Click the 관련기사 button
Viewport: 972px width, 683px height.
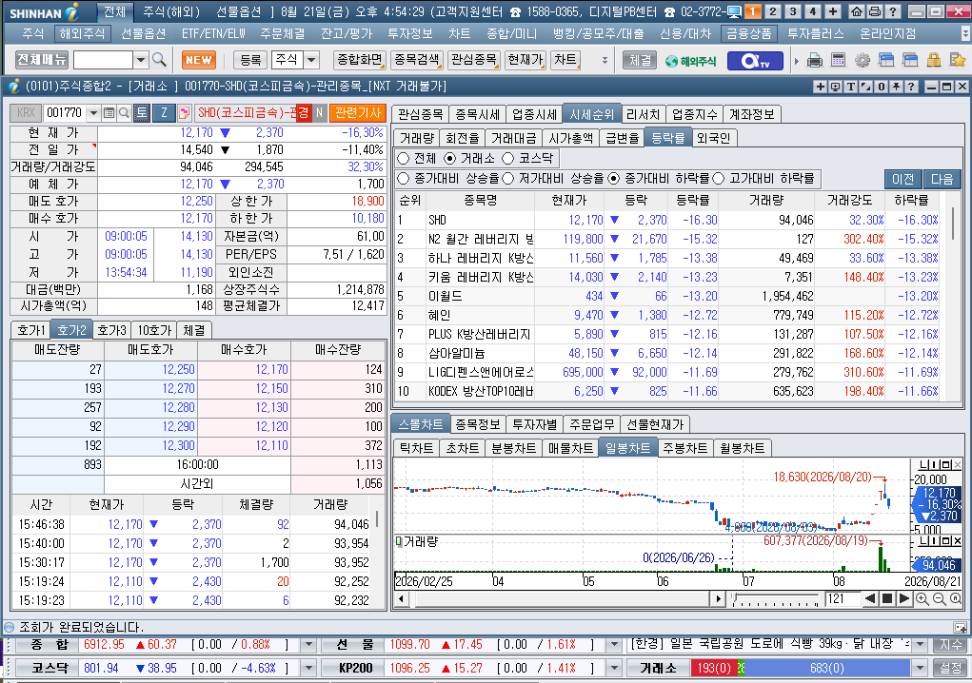(358, 112)
